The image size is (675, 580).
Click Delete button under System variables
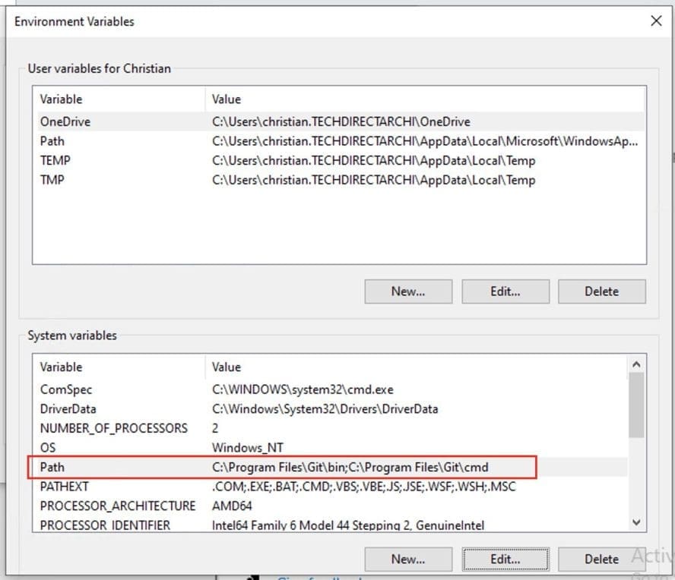point(601,560)
